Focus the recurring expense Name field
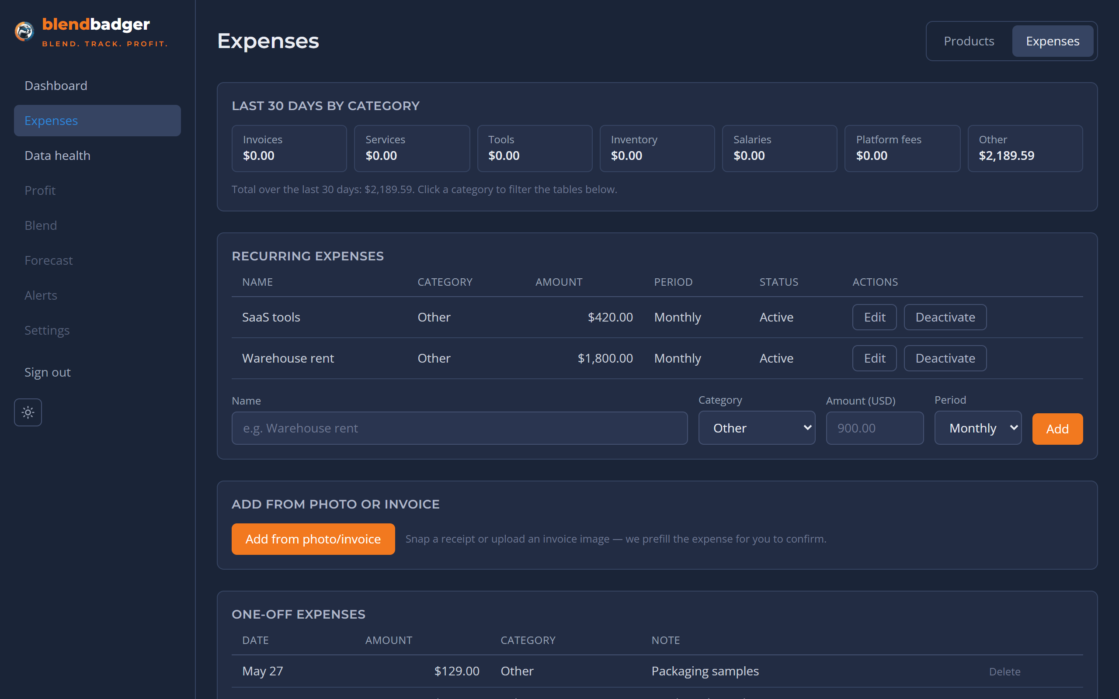The height and width of the screenshot is (699, 1119). [460, 428]
